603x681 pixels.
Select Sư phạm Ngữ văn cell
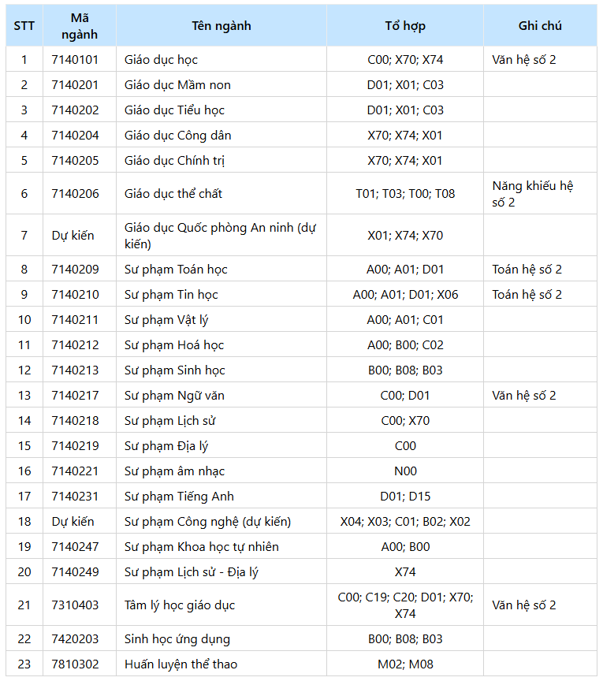point(174,396)
